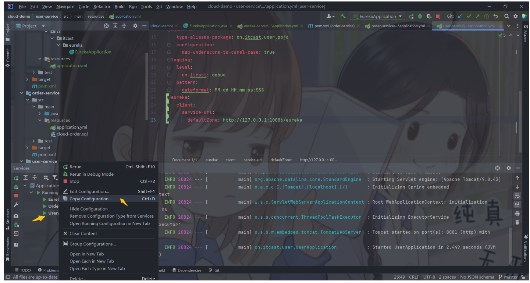Click Services Expand All icon

click(x=26, y=178)
